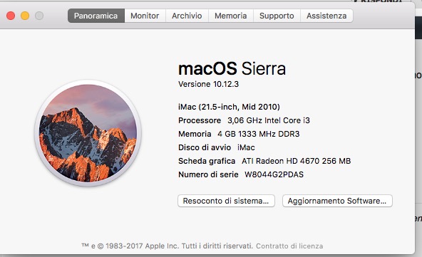Click the macOS Sierra title text
Viewport: 422px width, 257px height.
click(232, 68)
